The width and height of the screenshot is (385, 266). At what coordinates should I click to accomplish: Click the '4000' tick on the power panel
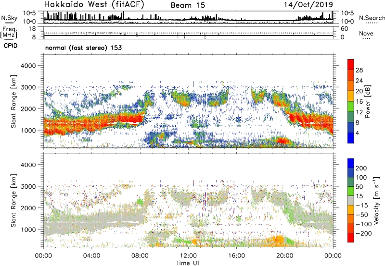point(28,66)
